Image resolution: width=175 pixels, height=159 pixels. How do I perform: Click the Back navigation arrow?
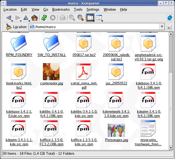(x=9, y=18)
